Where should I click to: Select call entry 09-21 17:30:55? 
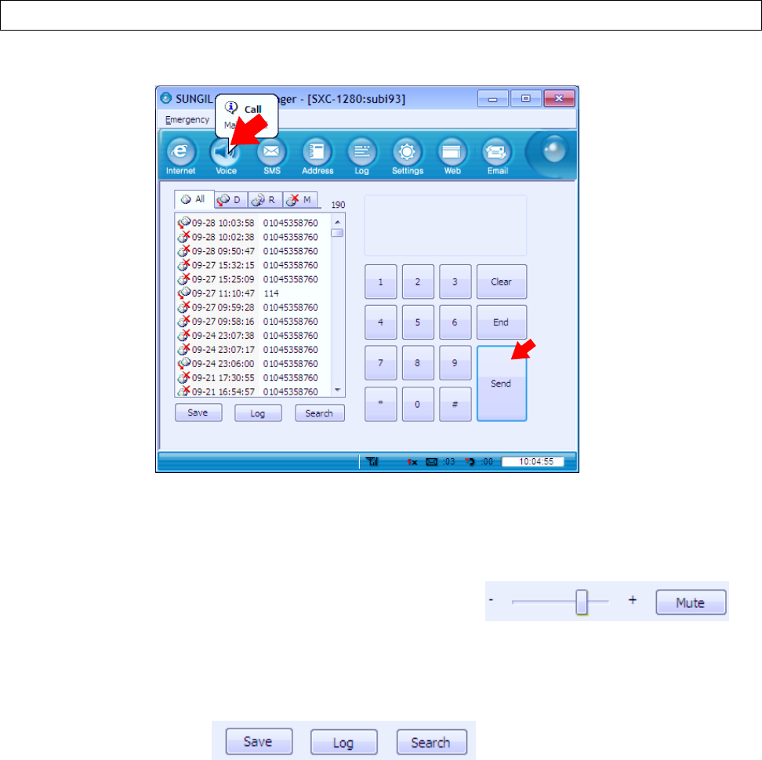tap(252, 378)
